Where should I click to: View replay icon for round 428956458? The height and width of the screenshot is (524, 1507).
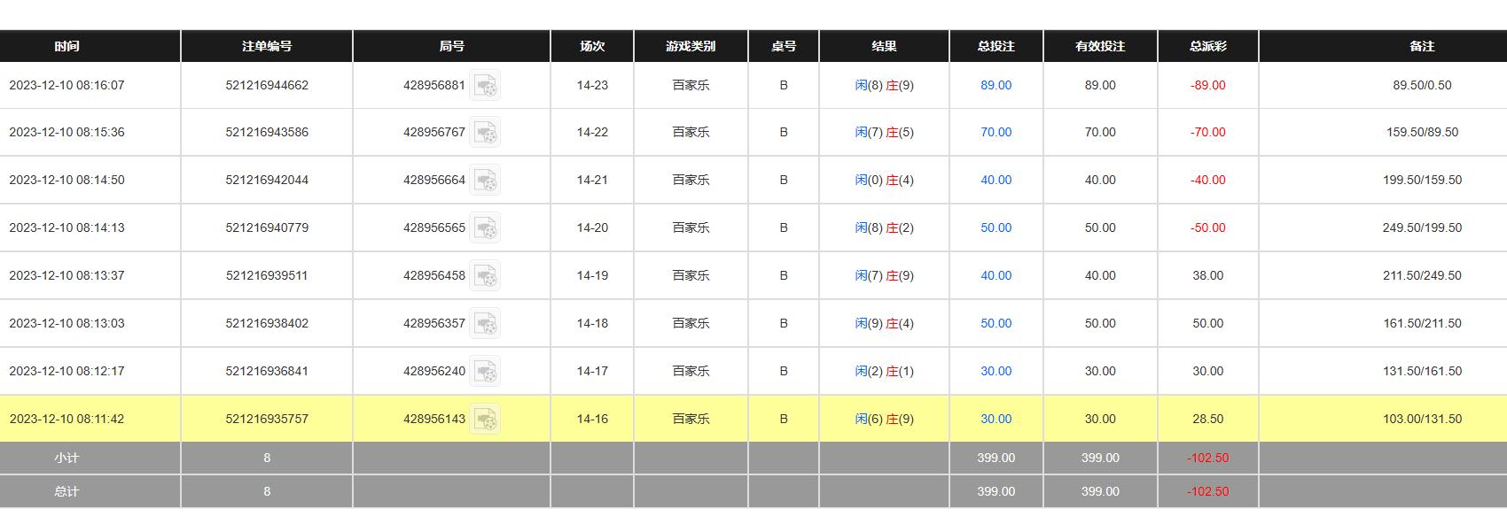tap(485, 276)
